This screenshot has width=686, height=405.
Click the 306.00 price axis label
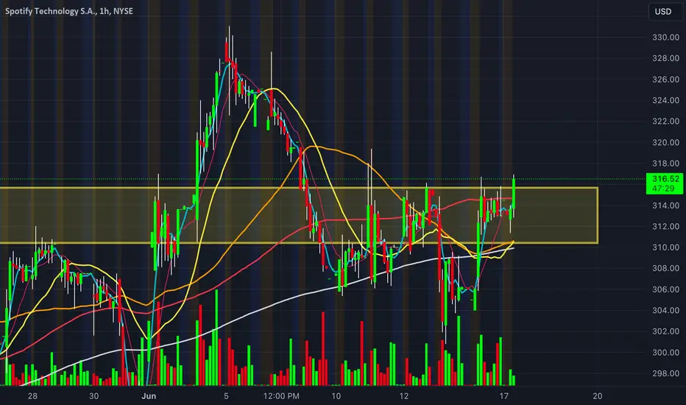[665, 289]
